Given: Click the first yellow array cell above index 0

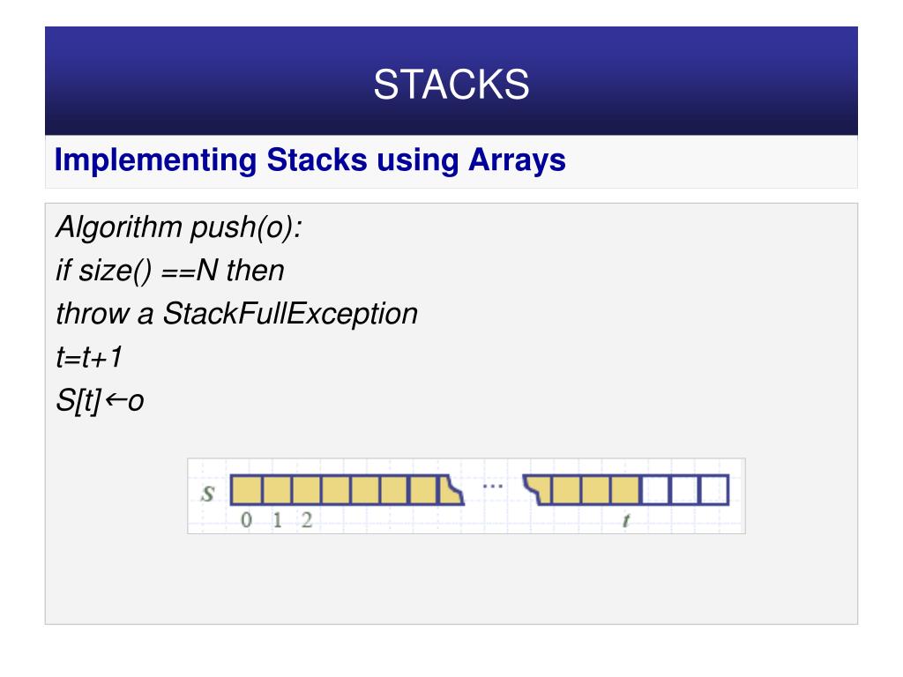Looking at the screenshot, I should coord(247,490).
